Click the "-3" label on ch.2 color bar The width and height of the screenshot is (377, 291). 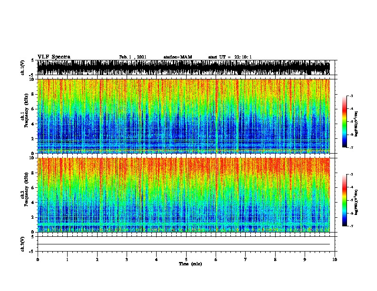(x=351, y=175)
